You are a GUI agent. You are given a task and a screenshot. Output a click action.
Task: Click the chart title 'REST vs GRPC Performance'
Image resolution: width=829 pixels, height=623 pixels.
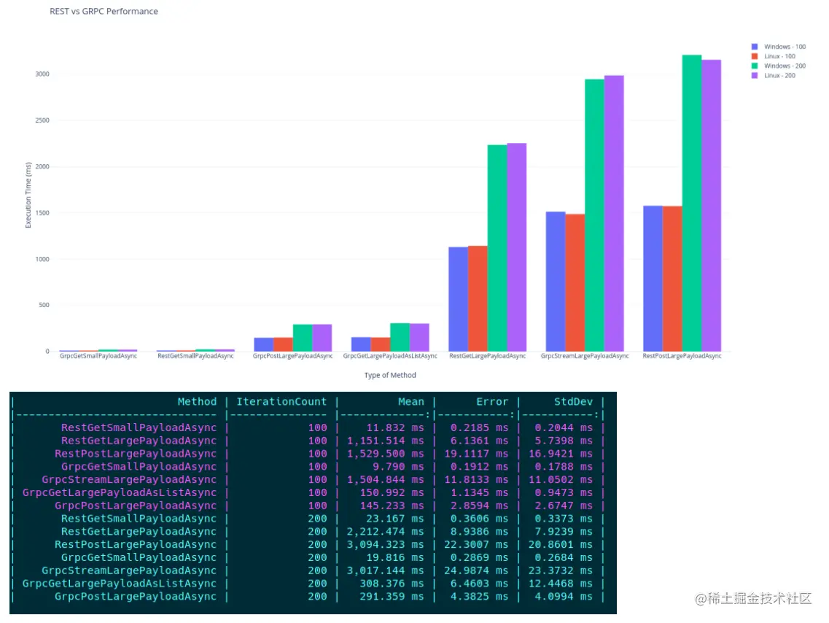point(104,11)
